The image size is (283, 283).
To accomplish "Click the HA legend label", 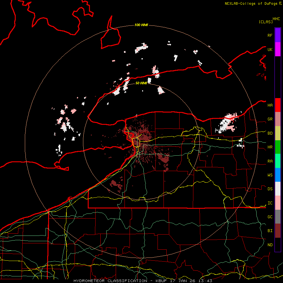I will (270, 105).
